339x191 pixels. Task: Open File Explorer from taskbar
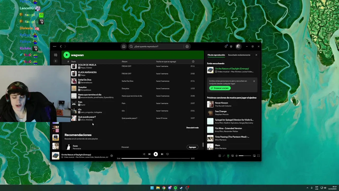pyautogui.click(x=158, y=188)
